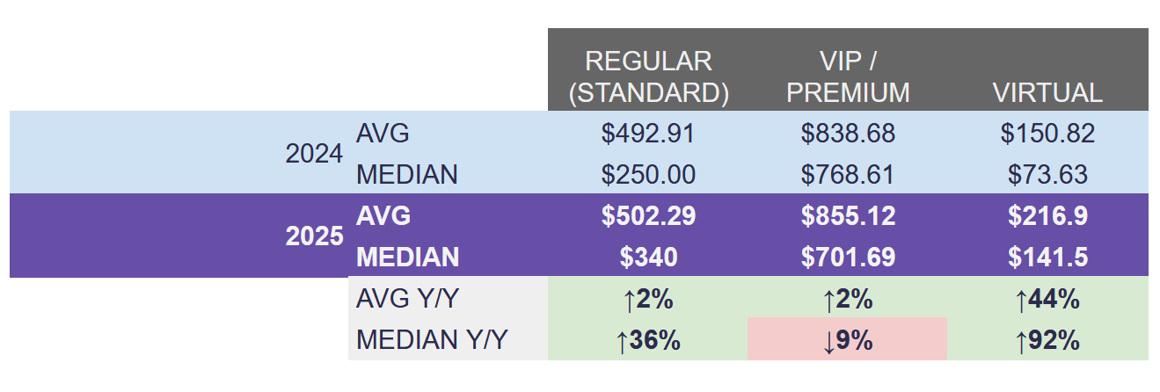
Task: Select the 2025 VIP median $701.69
Action: [848, 258]
